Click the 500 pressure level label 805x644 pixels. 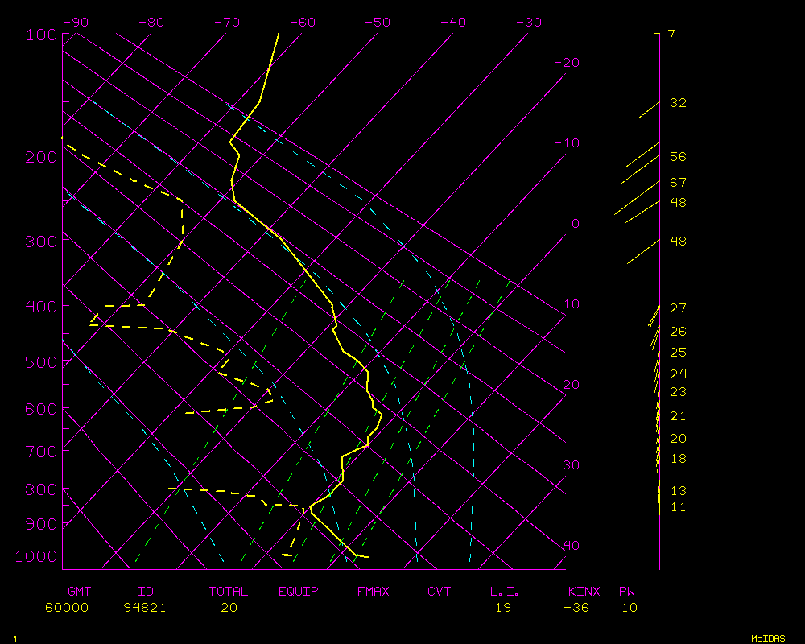39,363
